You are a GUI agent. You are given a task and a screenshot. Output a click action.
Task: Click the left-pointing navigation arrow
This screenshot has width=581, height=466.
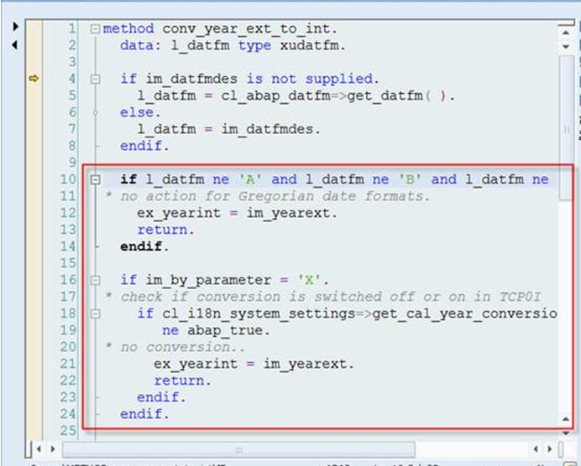tap(15, 45)
